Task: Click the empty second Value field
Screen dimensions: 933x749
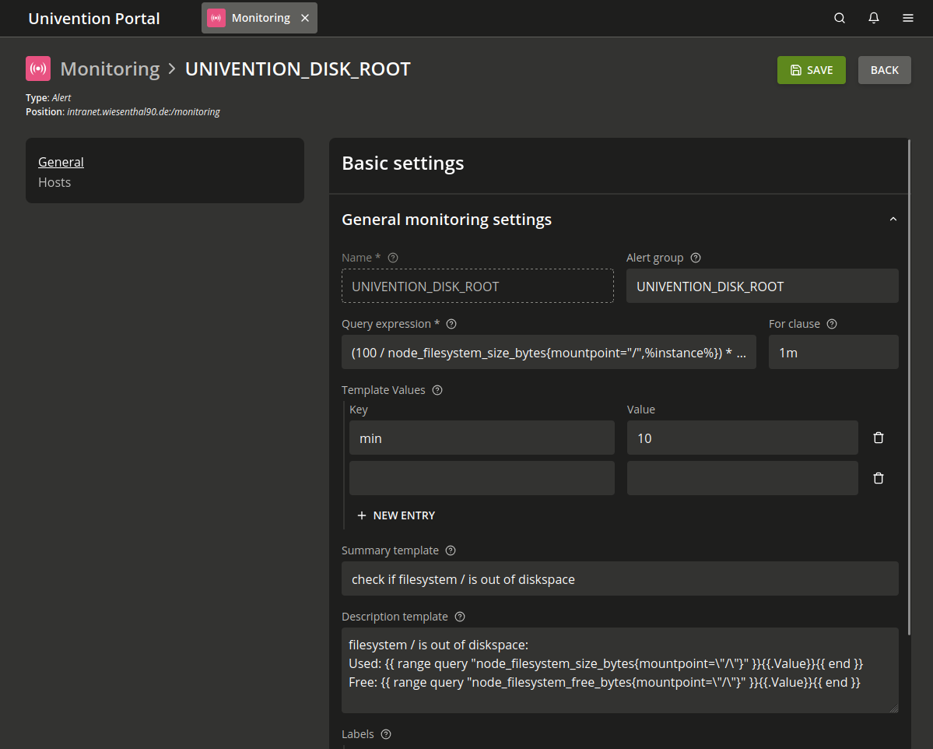Action: coord(742,478)
